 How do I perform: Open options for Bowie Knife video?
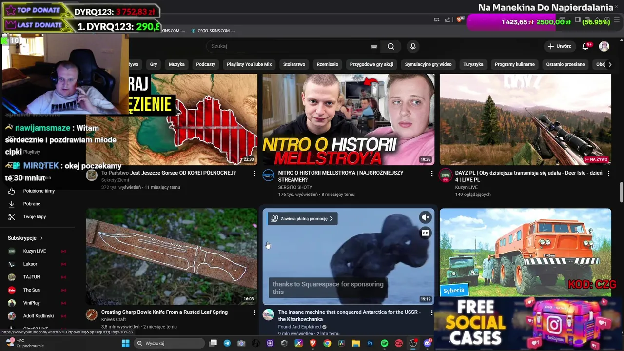(x=254, y=312)
